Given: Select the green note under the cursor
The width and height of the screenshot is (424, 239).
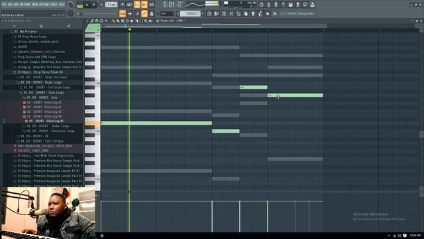Looking at the screenshot, I should [295, 96].
